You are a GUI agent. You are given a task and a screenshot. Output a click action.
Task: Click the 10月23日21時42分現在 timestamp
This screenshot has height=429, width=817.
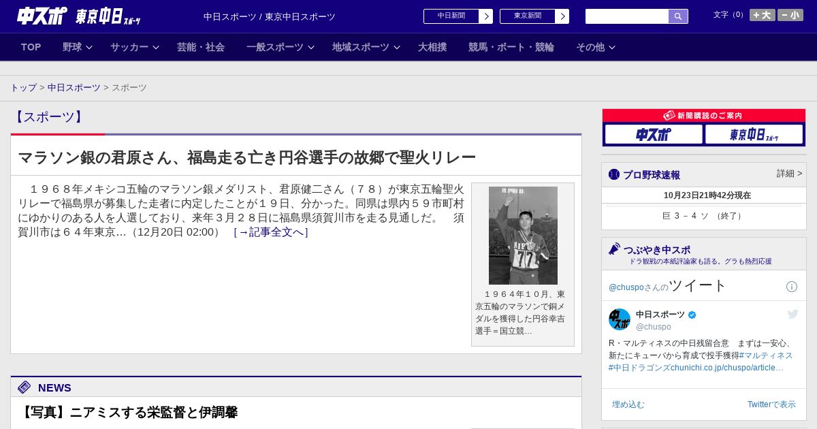click(707, 195)
